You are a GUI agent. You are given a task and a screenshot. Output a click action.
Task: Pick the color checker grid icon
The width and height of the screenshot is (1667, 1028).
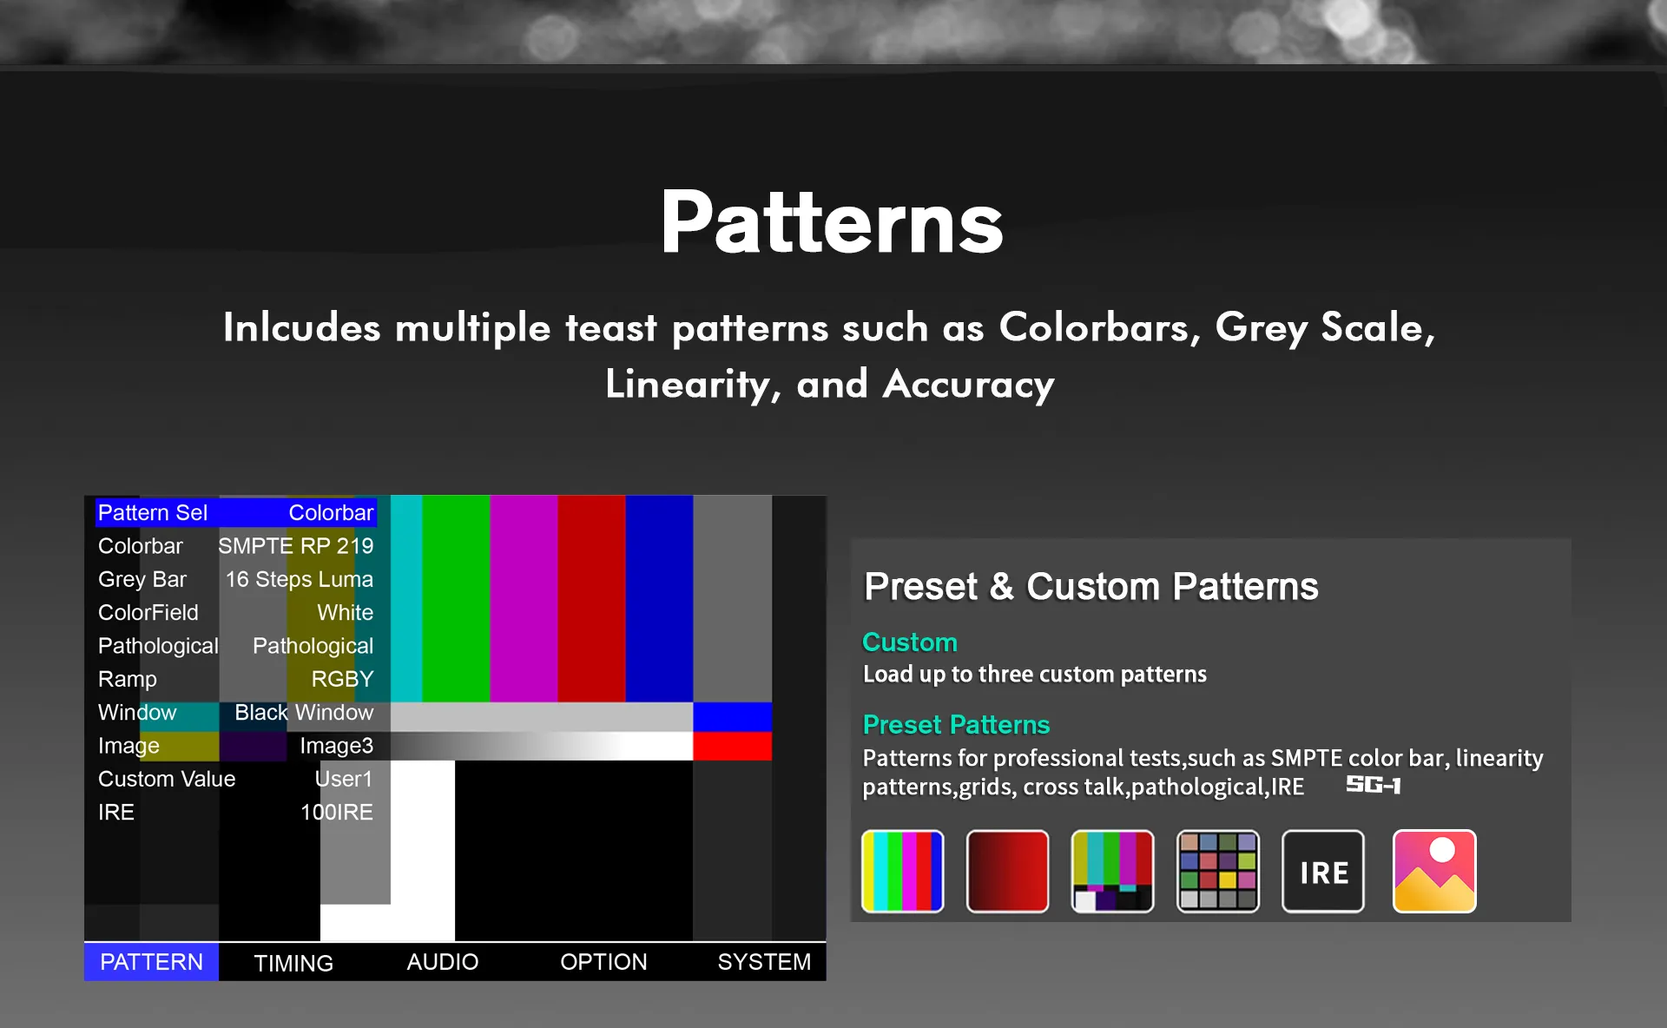[1217, 871]
